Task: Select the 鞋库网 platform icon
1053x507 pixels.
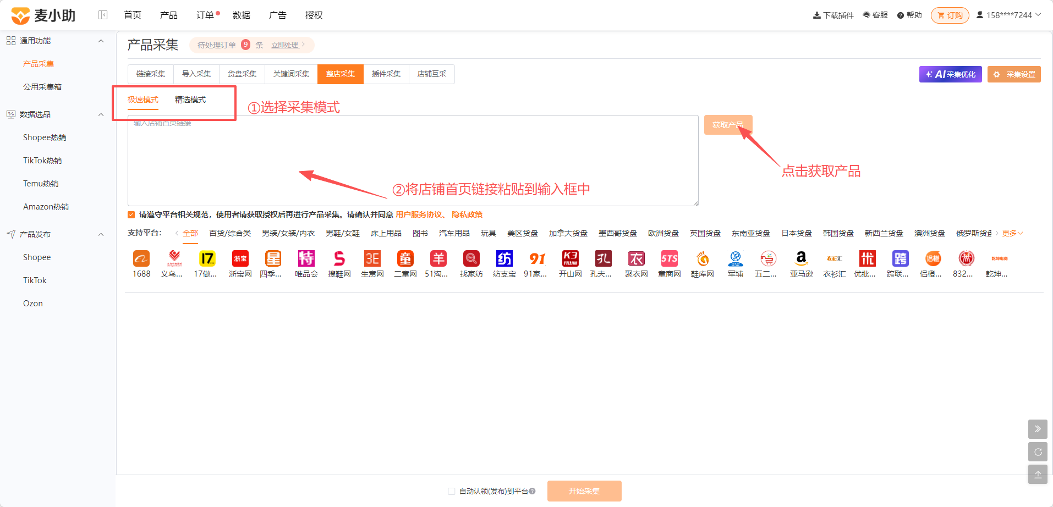Action: 703,258
